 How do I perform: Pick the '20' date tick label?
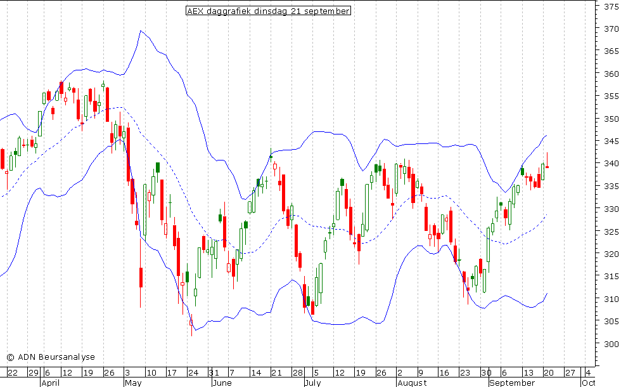click(x=549, y=373)
